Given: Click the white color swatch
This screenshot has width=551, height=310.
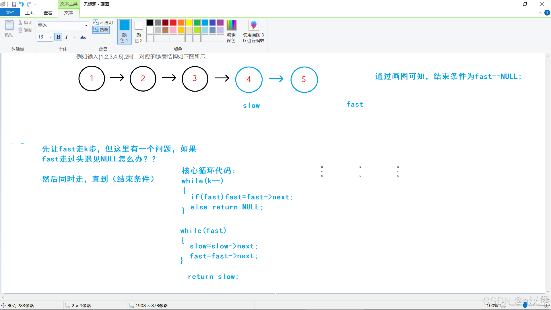Looking at the screenshot, I should pyautogui.click(x=150, y=30).
